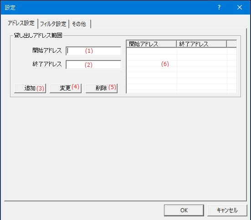Image resolution: width=251 pixels, height=220 pixels.
Task: Click the 削除 button
Action: coord(102,88)
